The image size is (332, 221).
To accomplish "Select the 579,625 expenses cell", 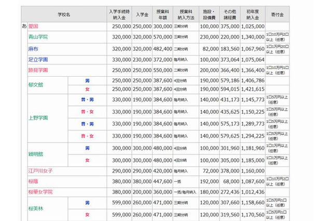I will point(230,136).
